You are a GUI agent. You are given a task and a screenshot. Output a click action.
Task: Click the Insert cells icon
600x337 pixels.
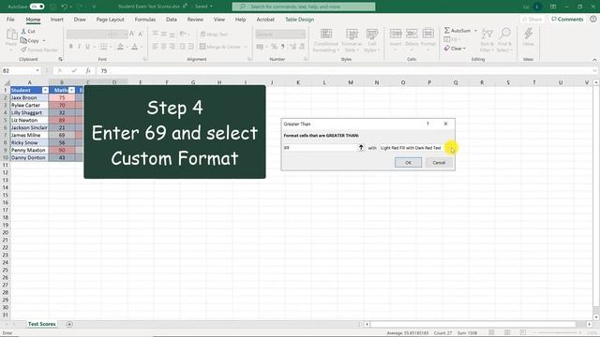[396, 35]
